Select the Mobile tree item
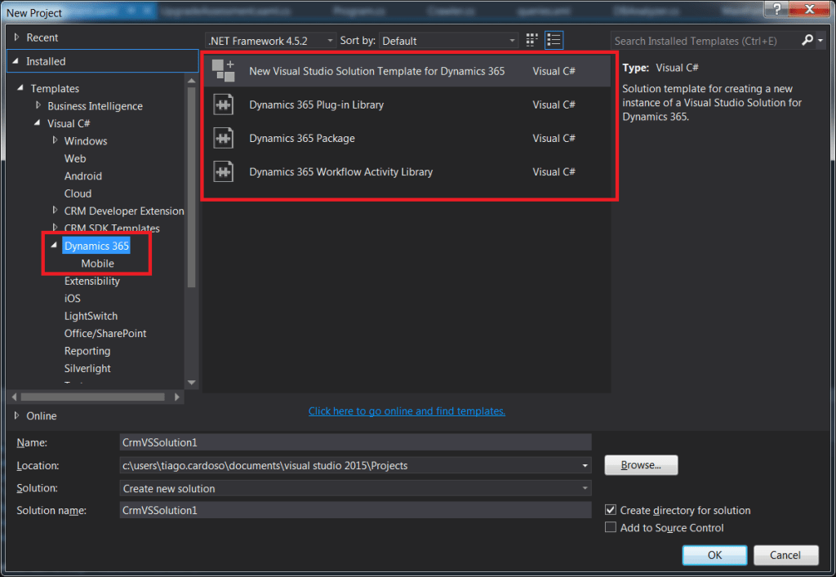Viewport: 836px width, 577px height. pyautogui.click(x=97, y=264)
